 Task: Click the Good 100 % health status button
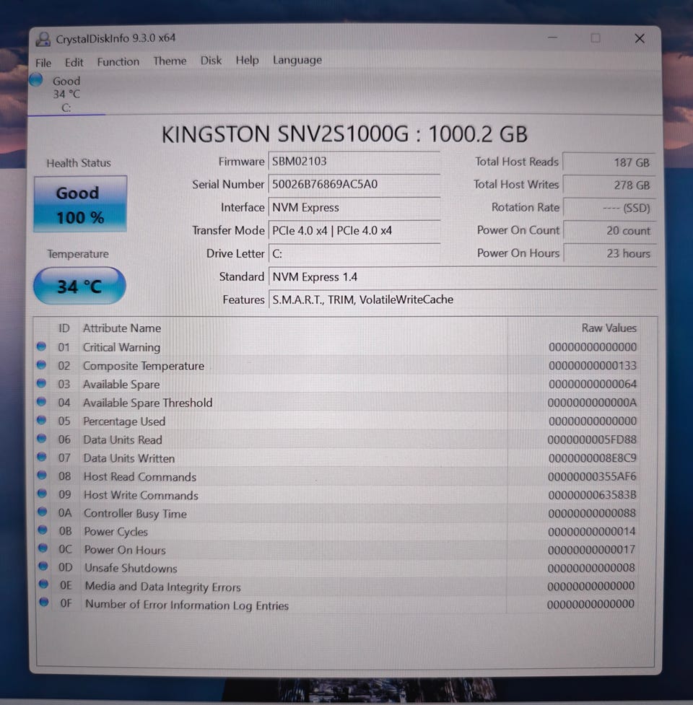(80, 204)
